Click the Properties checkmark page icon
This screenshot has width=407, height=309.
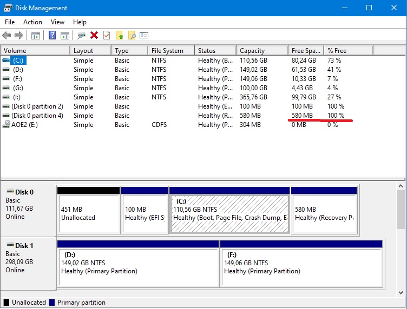107,36
